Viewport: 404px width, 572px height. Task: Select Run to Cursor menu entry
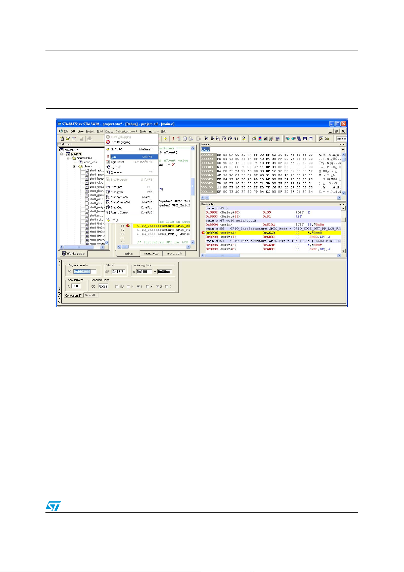tap(131, 213)
